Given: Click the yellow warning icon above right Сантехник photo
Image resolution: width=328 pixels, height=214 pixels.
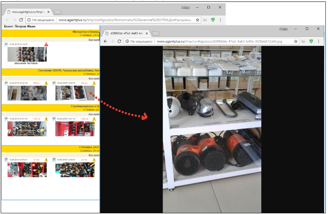Looking at the screenshot, I should (x=94, y=83).
